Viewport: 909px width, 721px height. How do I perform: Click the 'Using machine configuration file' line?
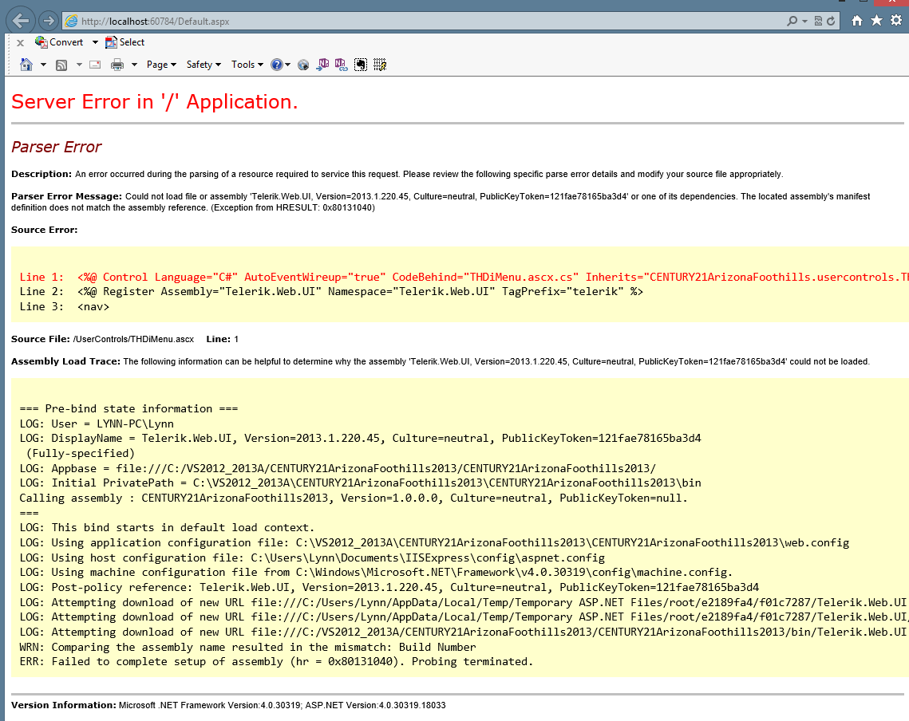pyautogui.click(x=376, y=572)
